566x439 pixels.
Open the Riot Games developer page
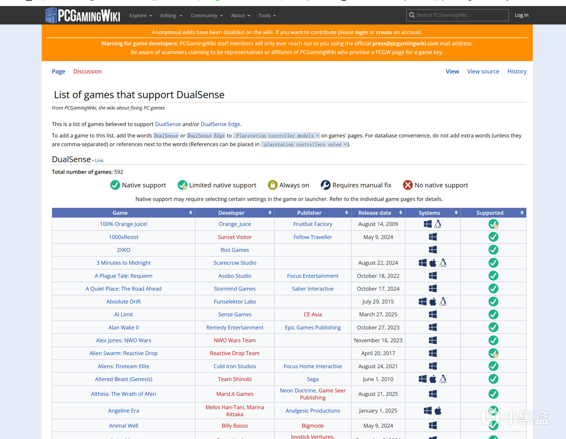tap(235, 250)
